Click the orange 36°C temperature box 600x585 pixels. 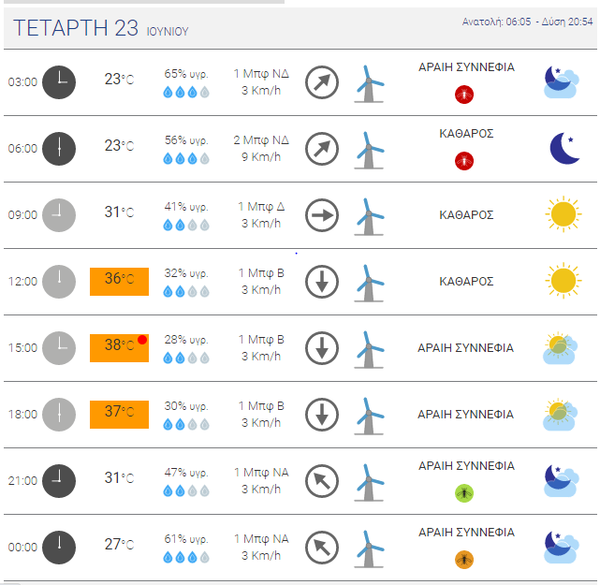(x=120, y=282)
